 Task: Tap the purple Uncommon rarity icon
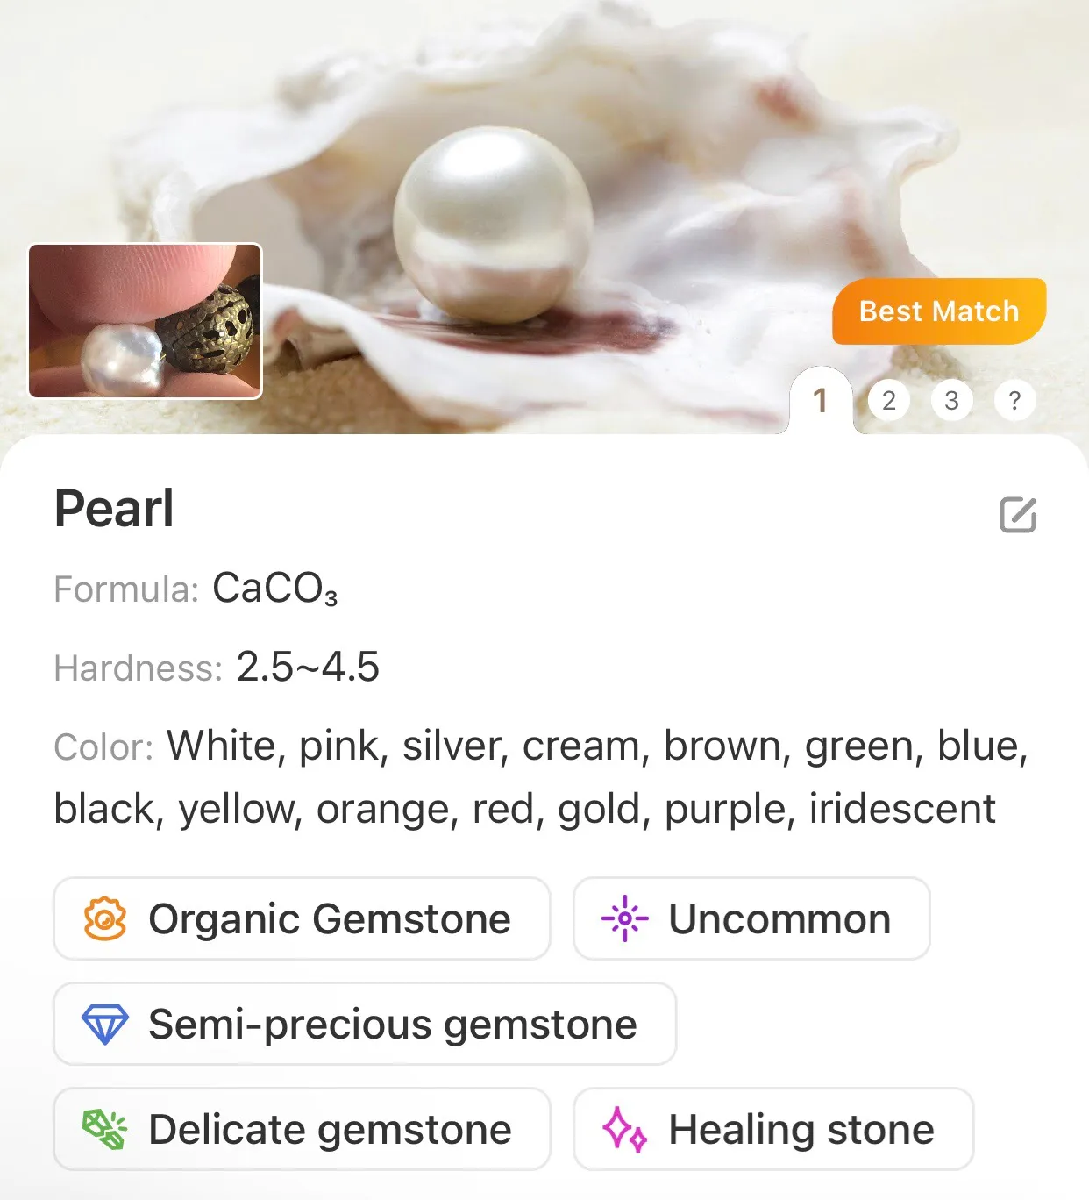coord(624,918)
